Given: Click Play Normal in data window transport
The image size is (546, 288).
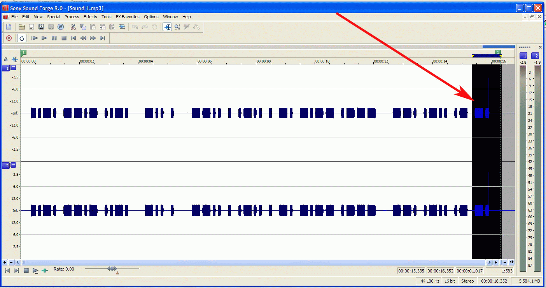Looking at the screenshot, I should [x=35, y=270].
